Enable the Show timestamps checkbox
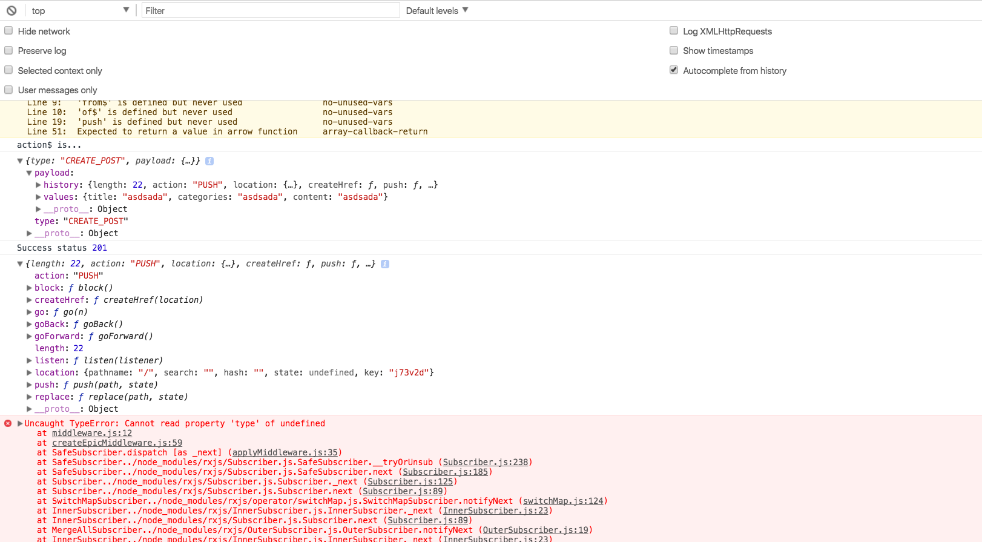This screenshot has width=982, height=542. point(674,50)
